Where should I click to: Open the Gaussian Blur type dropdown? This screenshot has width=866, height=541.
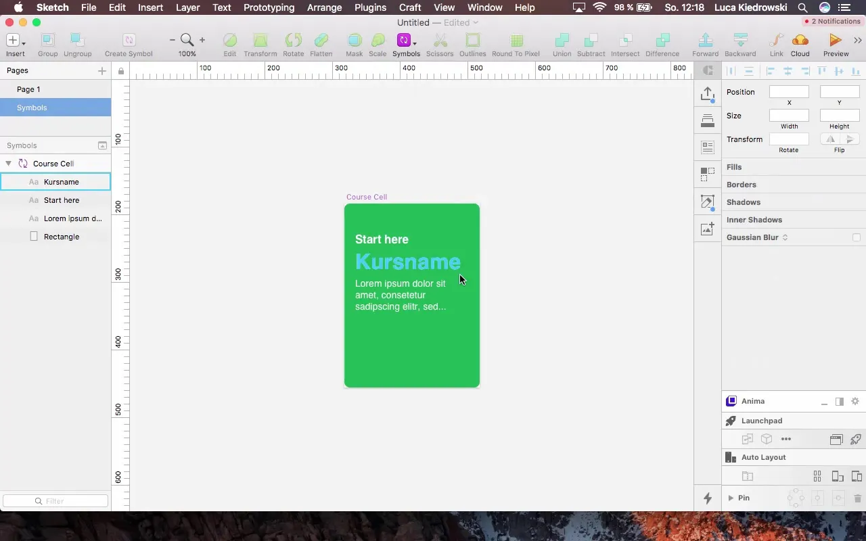click(x=785, y=237)
